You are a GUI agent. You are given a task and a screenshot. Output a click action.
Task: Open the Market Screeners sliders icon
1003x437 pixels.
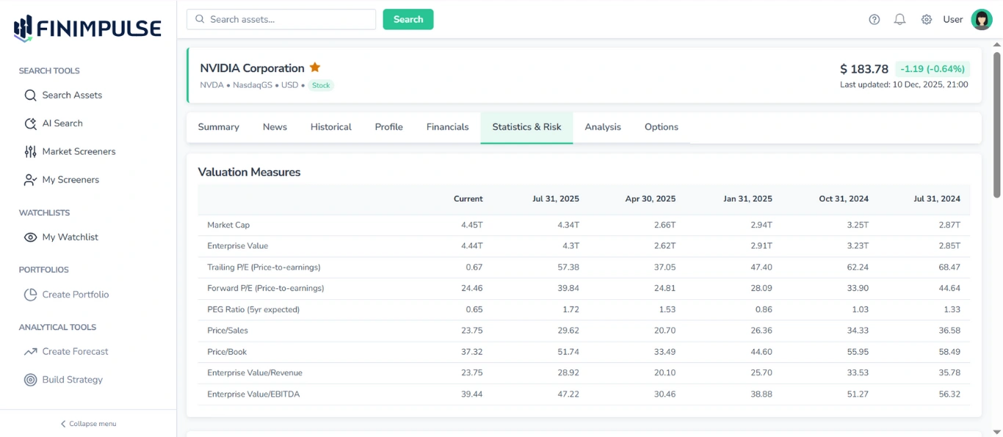pyautogui.click(x=30, y=151)
